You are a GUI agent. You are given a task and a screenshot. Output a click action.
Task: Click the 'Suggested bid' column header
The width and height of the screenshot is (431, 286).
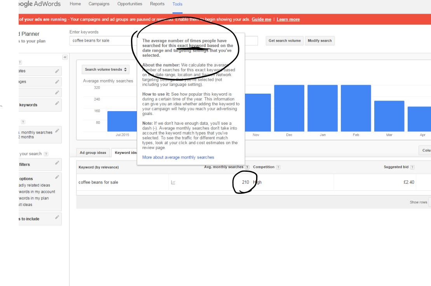click(396, 167)
